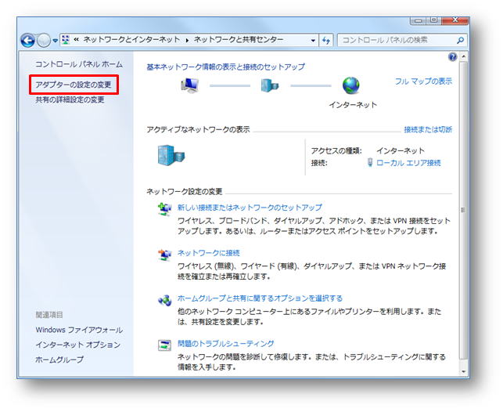Open ホームグループと共有に関するオプションを選択する link
Screen dimensions: 503x412
(x=260, y=298)
